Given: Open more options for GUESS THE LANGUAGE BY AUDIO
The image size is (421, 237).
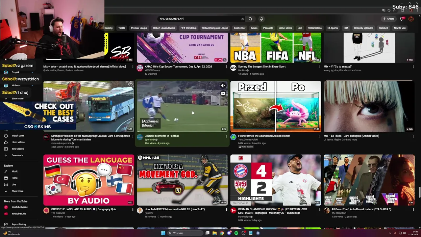Looking at the screenshot, I should click(x=133, y=209).
